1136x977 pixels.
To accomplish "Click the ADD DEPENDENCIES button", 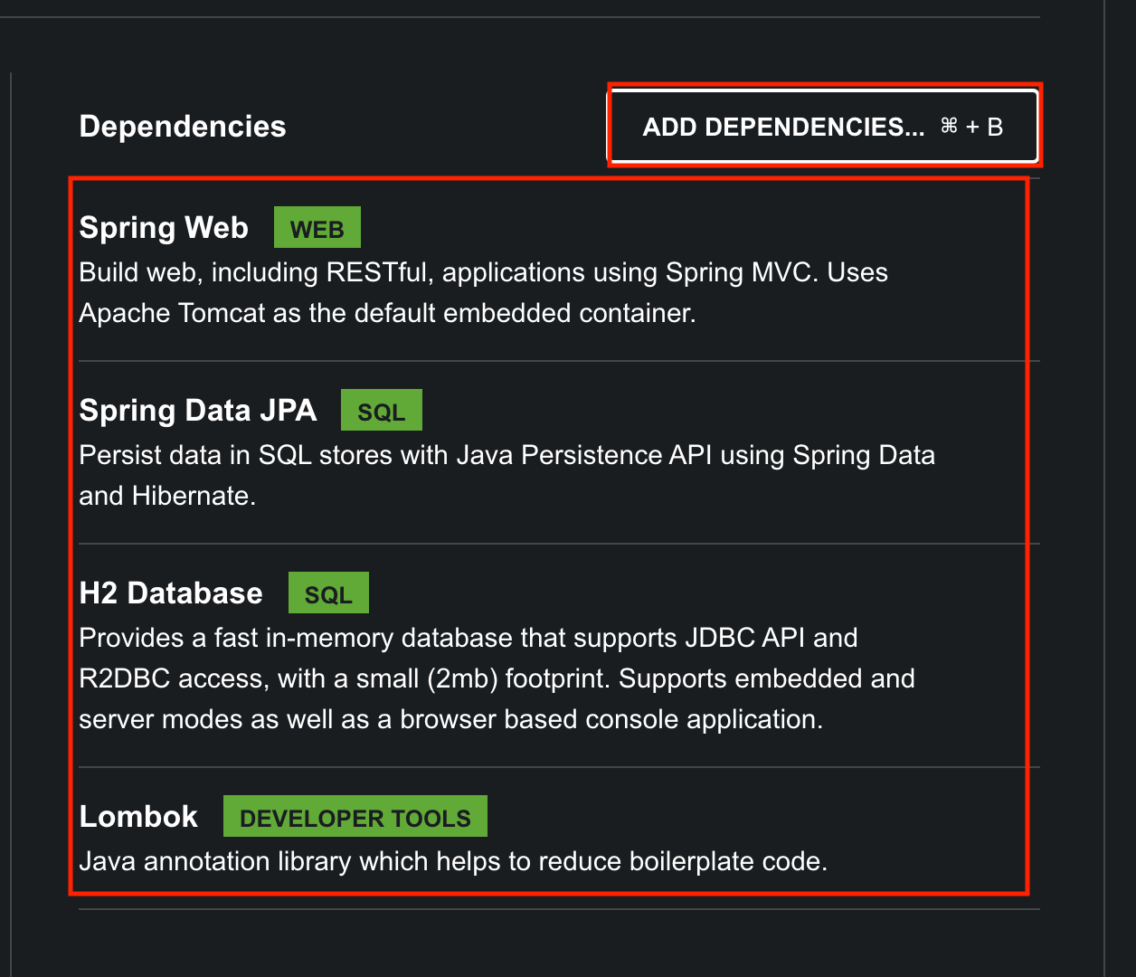I will click(x=822, y=126).
